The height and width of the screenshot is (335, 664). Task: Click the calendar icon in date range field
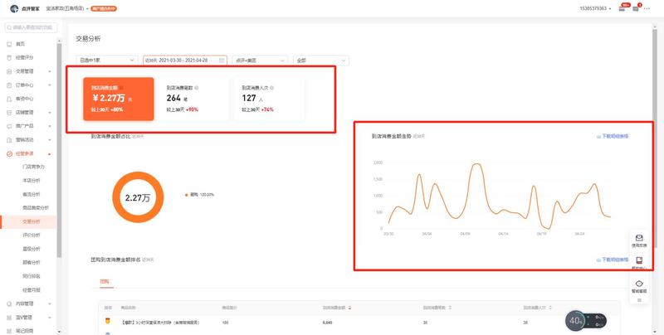(222, 61)
